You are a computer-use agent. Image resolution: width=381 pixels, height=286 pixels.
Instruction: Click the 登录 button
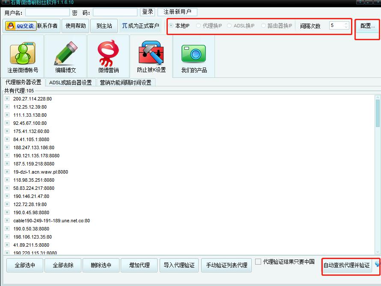click(148, 12)
